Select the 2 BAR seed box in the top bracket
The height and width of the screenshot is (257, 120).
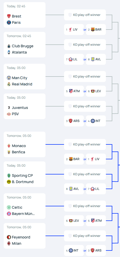point(96,30)
